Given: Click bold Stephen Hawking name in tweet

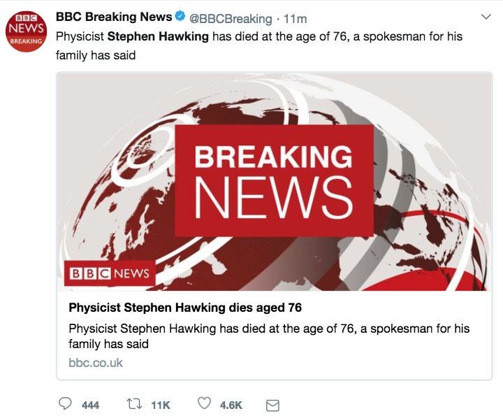Looking at the screenshot, I should [158, 36].
